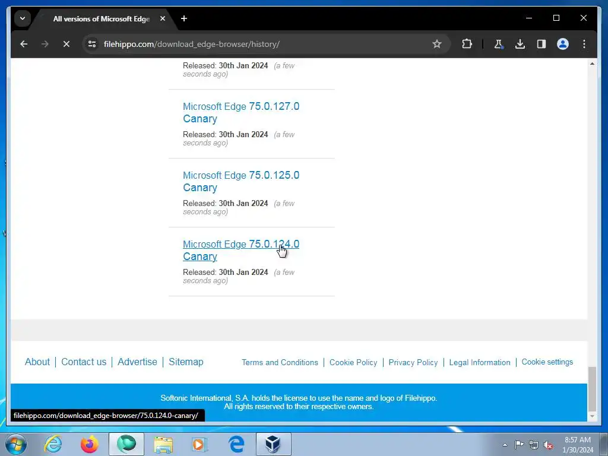Click the vertical scrollbar thumb

tap(592, 388)
